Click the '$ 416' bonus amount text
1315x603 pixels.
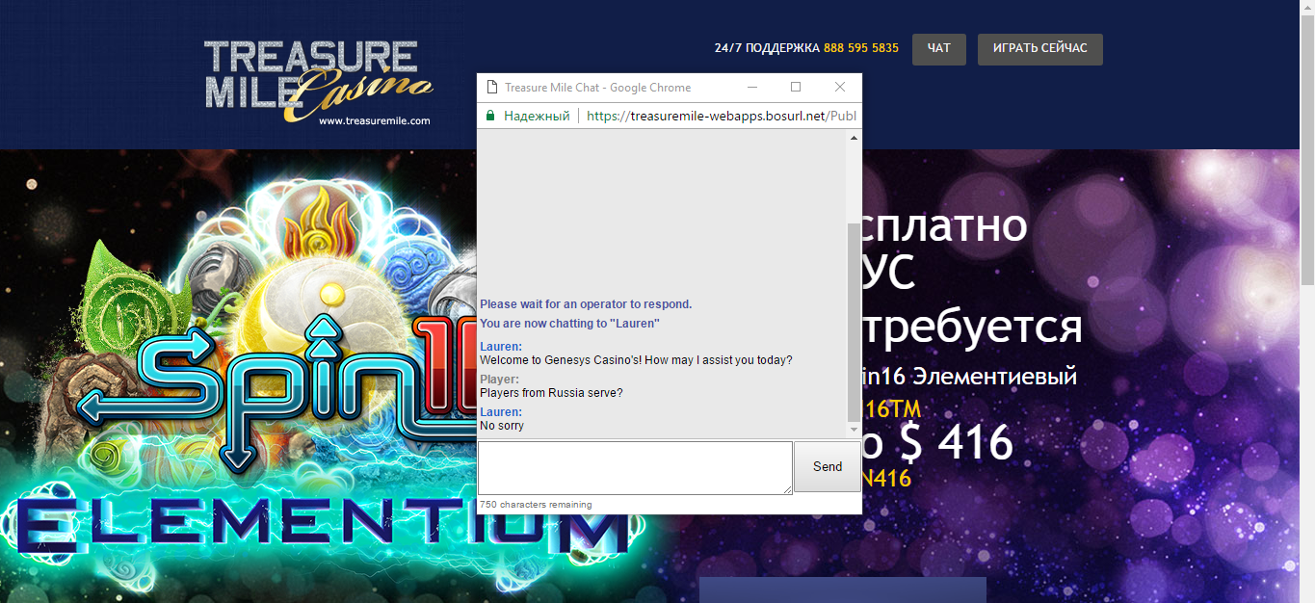956,444
